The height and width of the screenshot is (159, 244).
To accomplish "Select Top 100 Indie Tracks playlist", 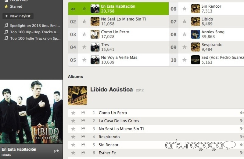I will click(32, 39).
